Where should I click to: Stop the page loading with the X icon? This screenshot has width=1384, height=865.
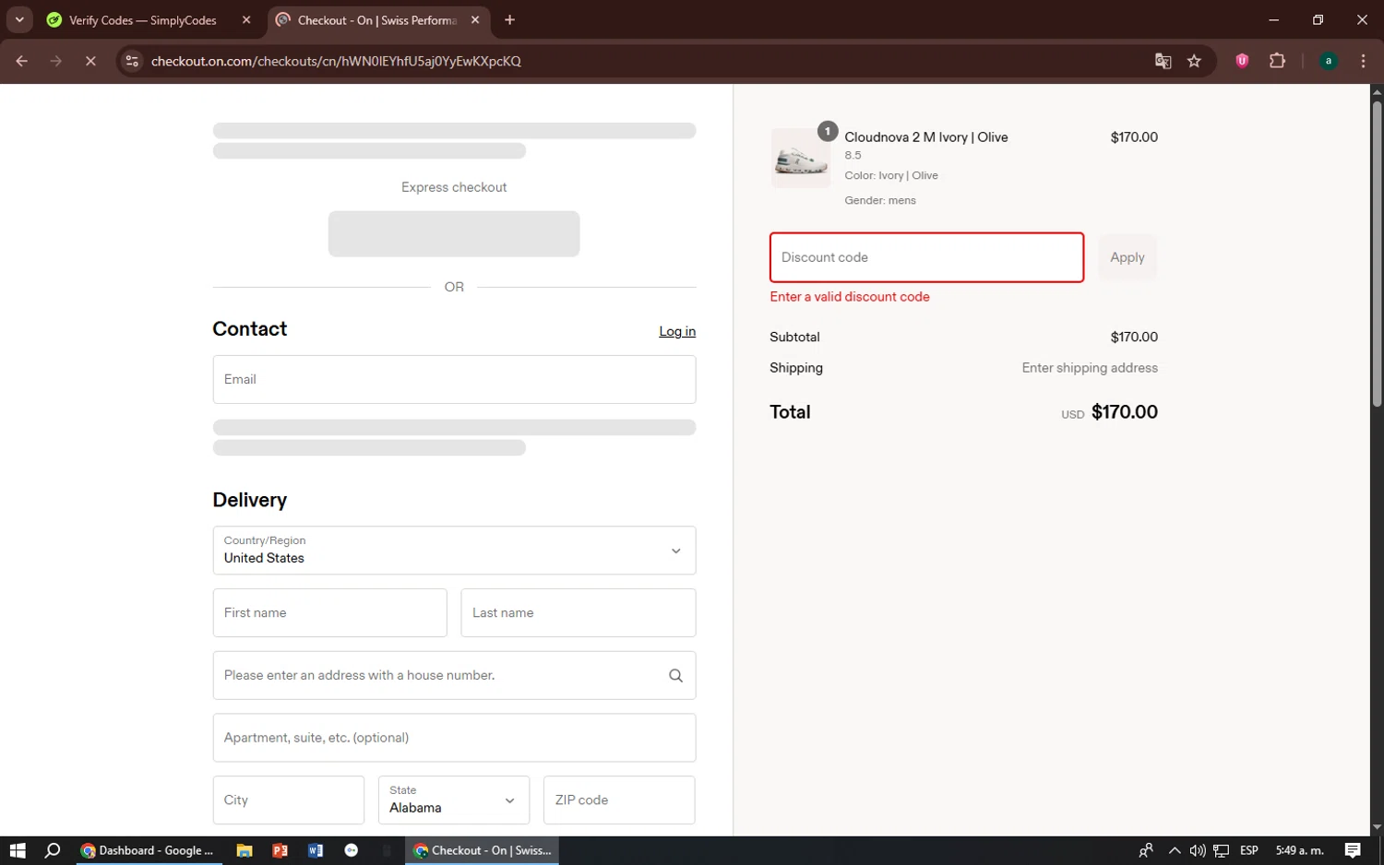pos(90,61)
